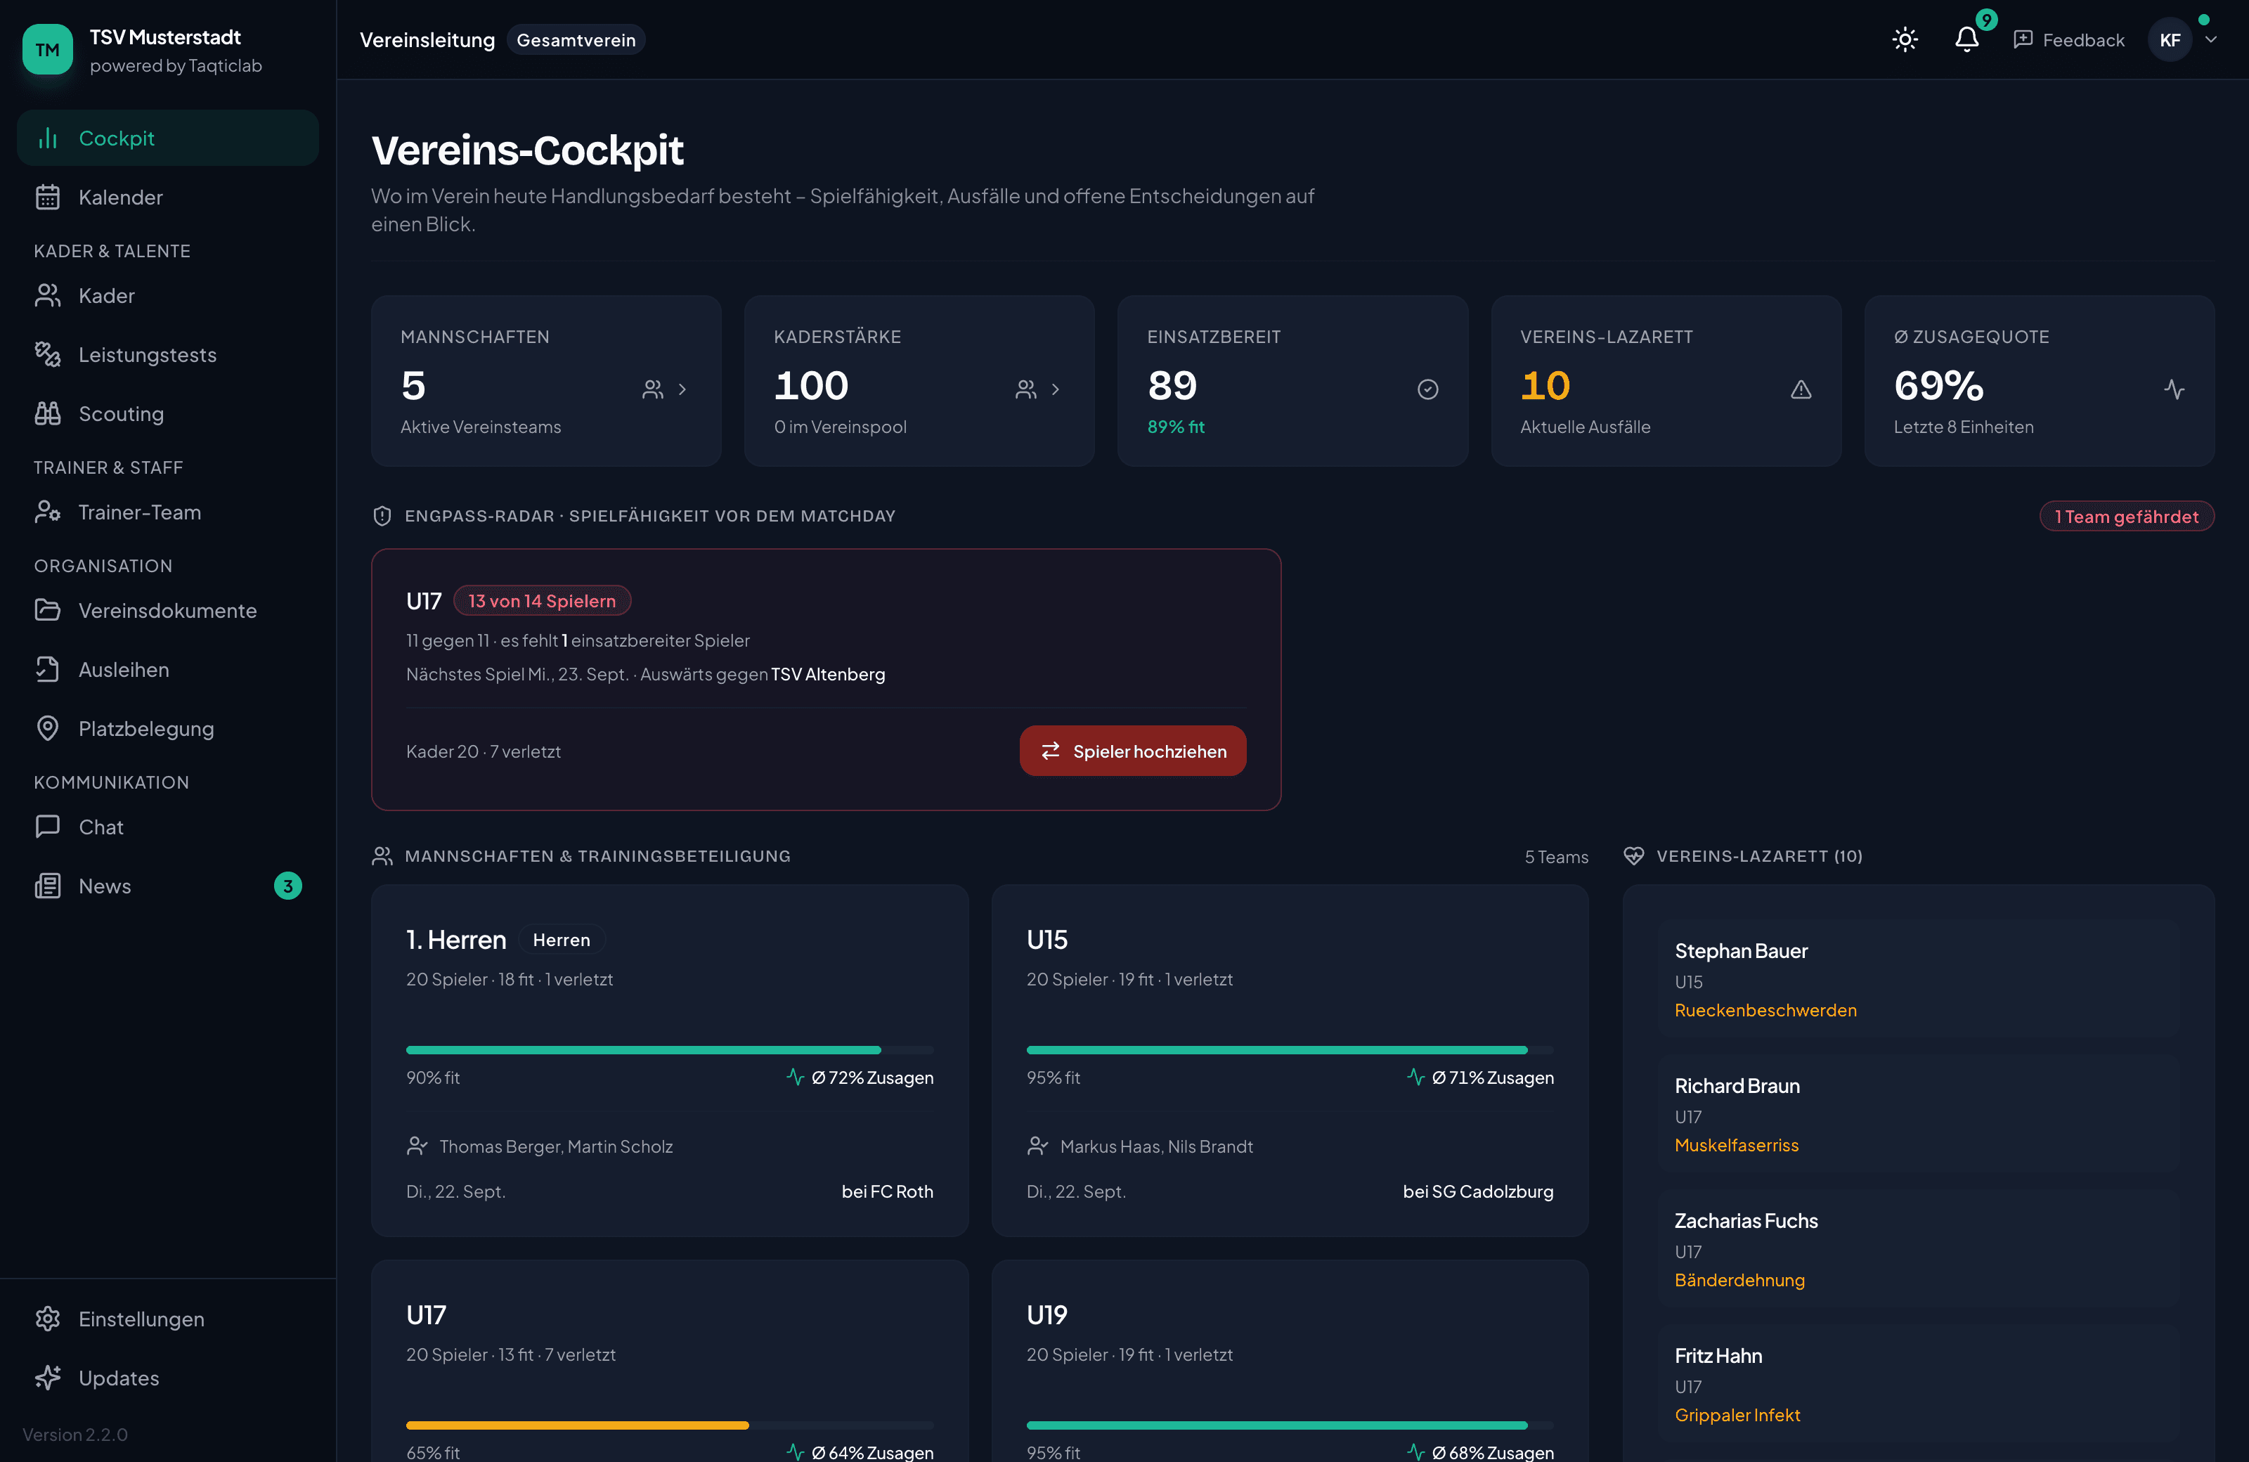The image size is (2249, 1462).
Task: Click the Scouting binoculars icon
Action: (x=47, y=414)
